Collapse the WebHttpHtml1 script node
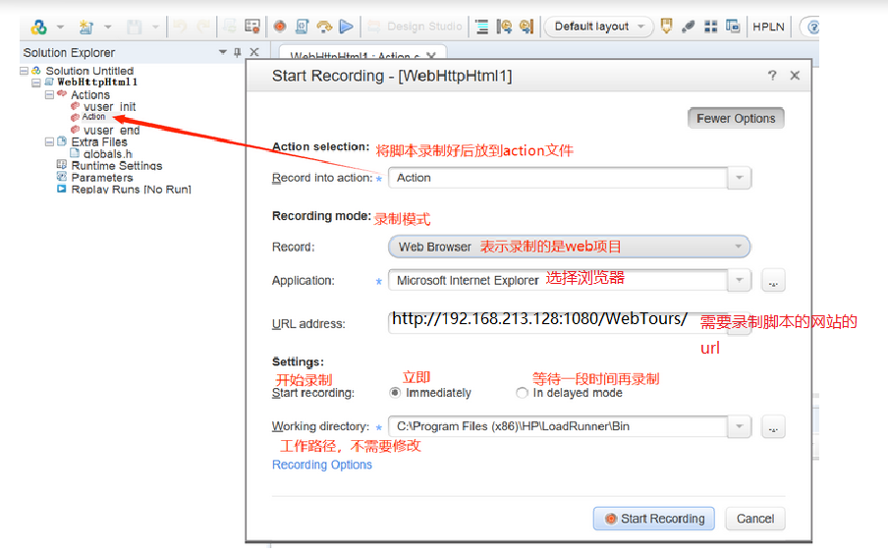The height and width of the screenshot is (554, 888). (36, 83)
